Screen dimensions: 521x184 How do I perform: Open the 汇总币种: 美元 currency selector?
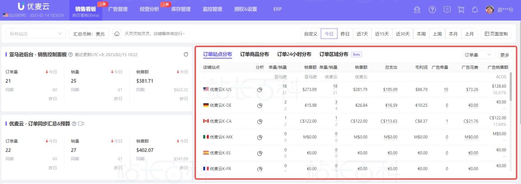pyautogui.click(x=89, y=34)
